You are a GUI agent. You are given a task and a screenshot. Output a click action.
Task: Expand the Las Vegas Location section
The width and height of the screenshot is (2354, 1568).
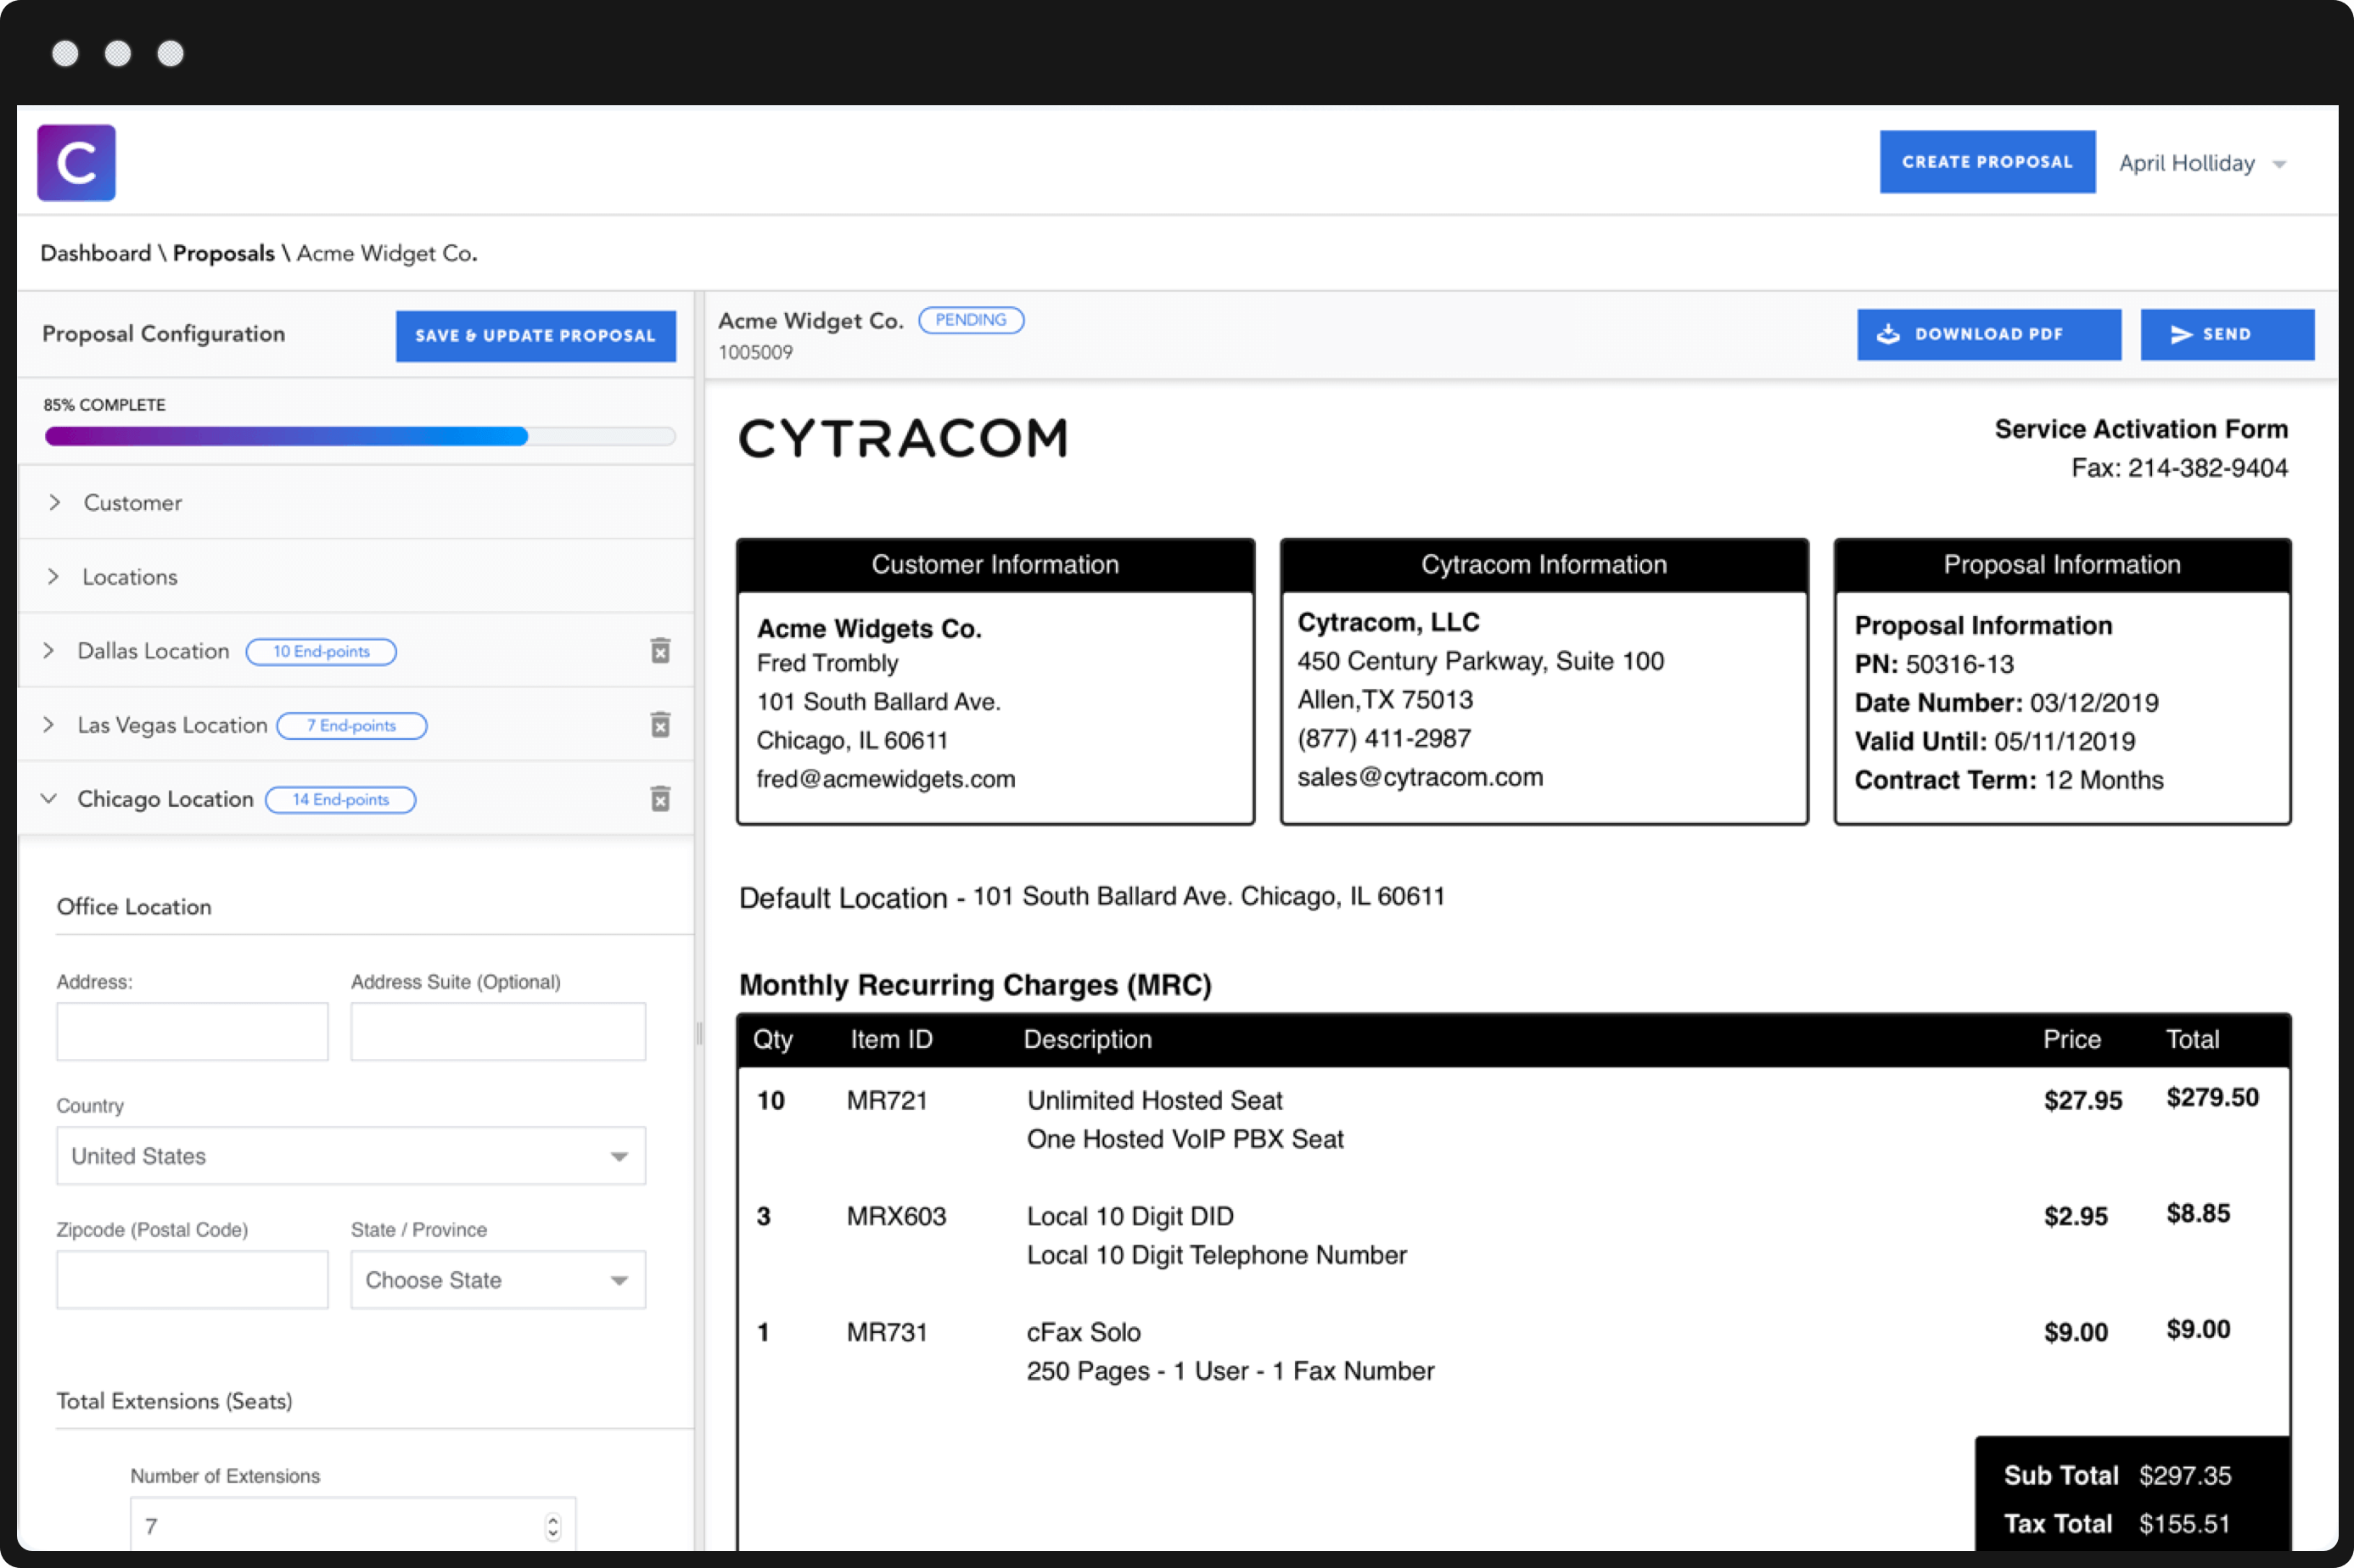click(x=49, y=725)
